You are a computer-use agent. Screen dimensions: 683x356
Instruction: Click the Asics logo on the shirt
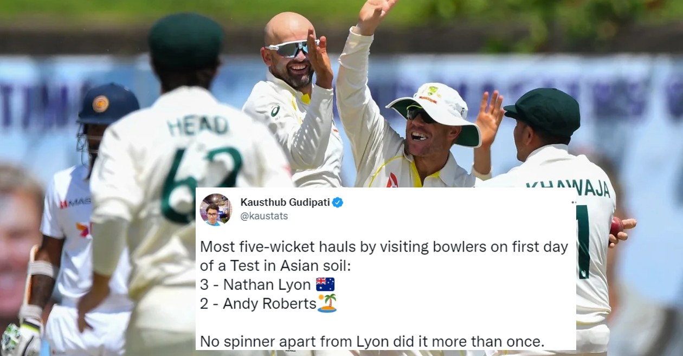(275, 111)
